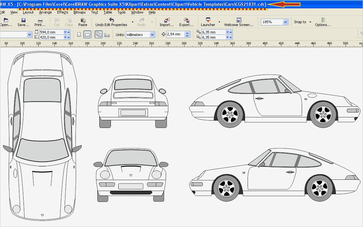Open the Import dialog icon
This screenshot has height=227, width=363.
point(167,20)
